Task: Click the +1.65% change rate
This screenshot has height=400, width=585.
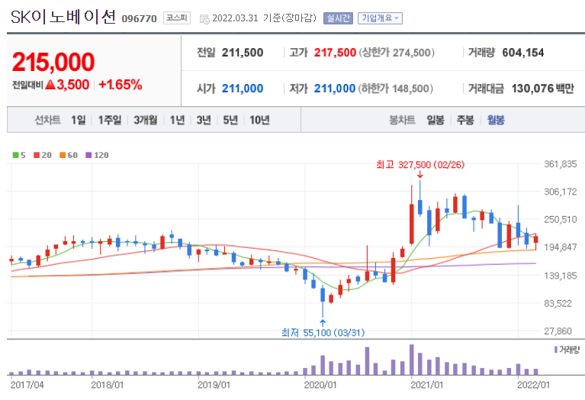Action: pyautogui.click(x=121, y=85)
